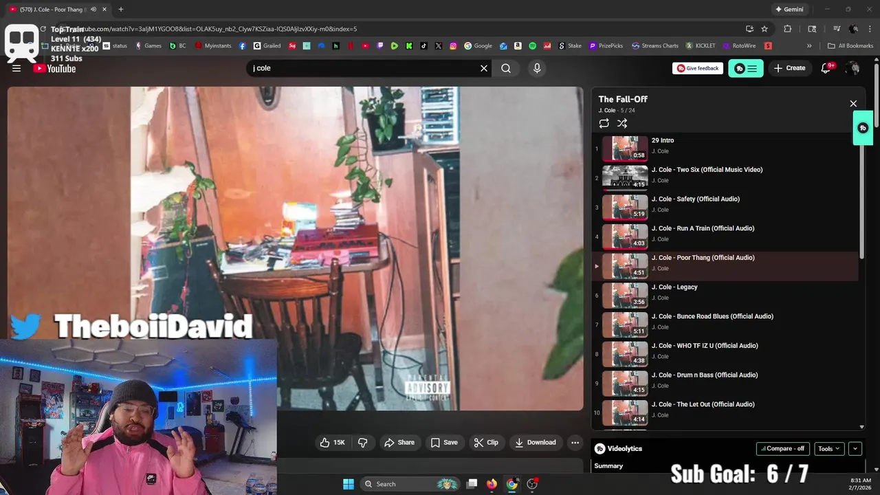Open the Myinstants bookmark
This screenshot has height=495, width=880.
(x=213, y=46)
